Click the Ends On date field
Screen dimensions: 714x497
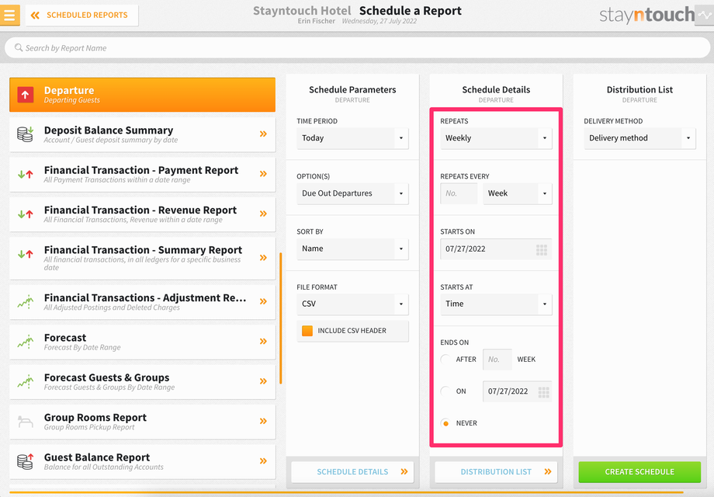[518, 391]
